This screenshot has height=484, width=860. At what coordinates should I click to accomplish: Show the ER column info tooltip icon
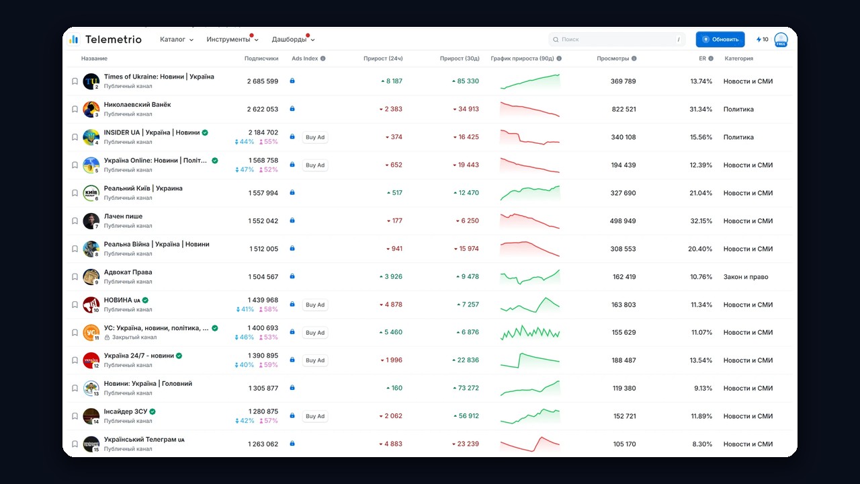coord(712,58)
